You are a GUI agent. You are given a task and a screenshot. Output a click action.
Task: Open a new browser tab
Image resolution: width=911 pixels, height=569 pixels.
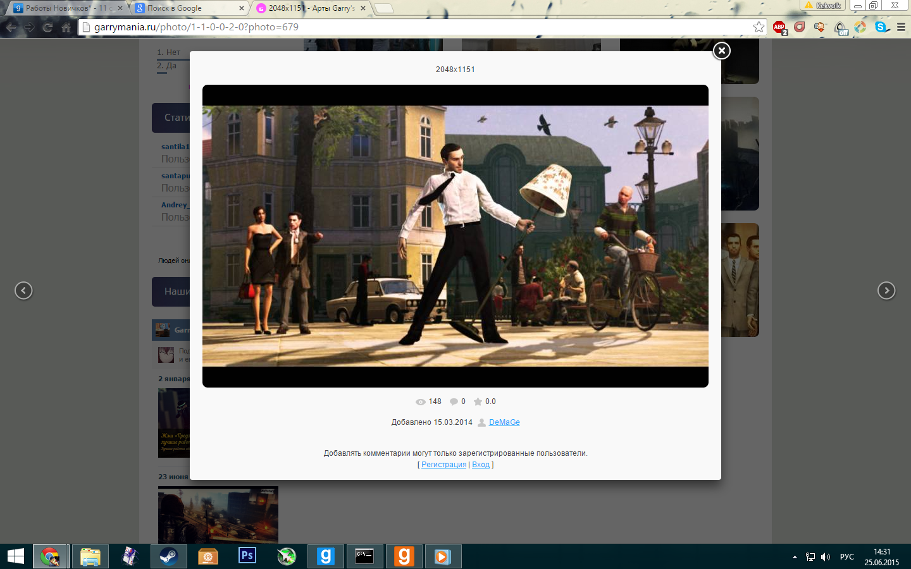point(383,8)
